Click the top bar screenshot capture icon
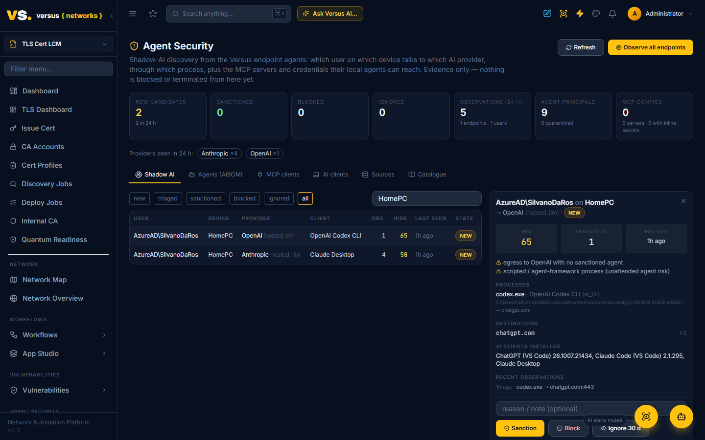The height and width of the screenshot is (440, 705). click(x=564, y=14)
